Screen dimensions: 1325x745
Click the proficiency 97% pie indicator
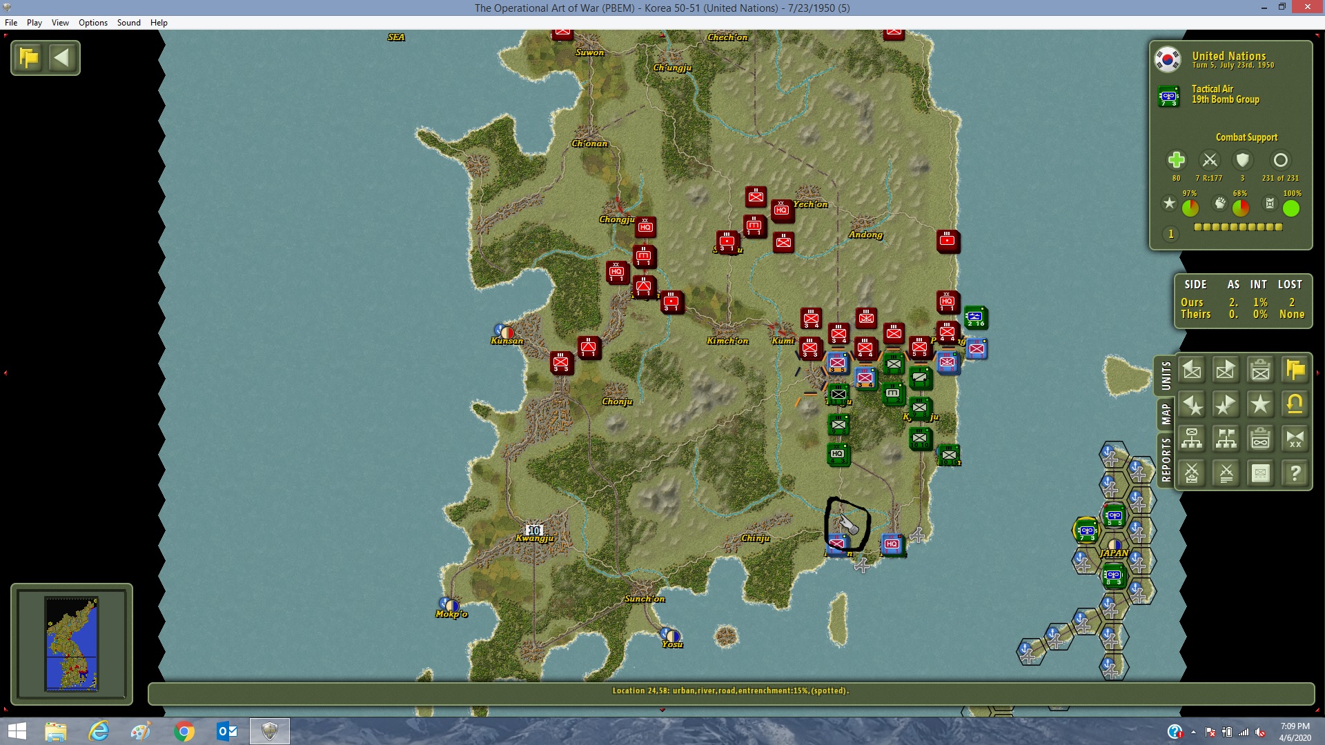coord(1190,208)
